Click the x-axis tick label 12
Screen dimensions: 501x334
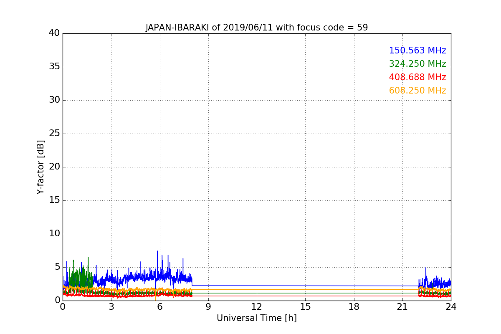(257, 306)
